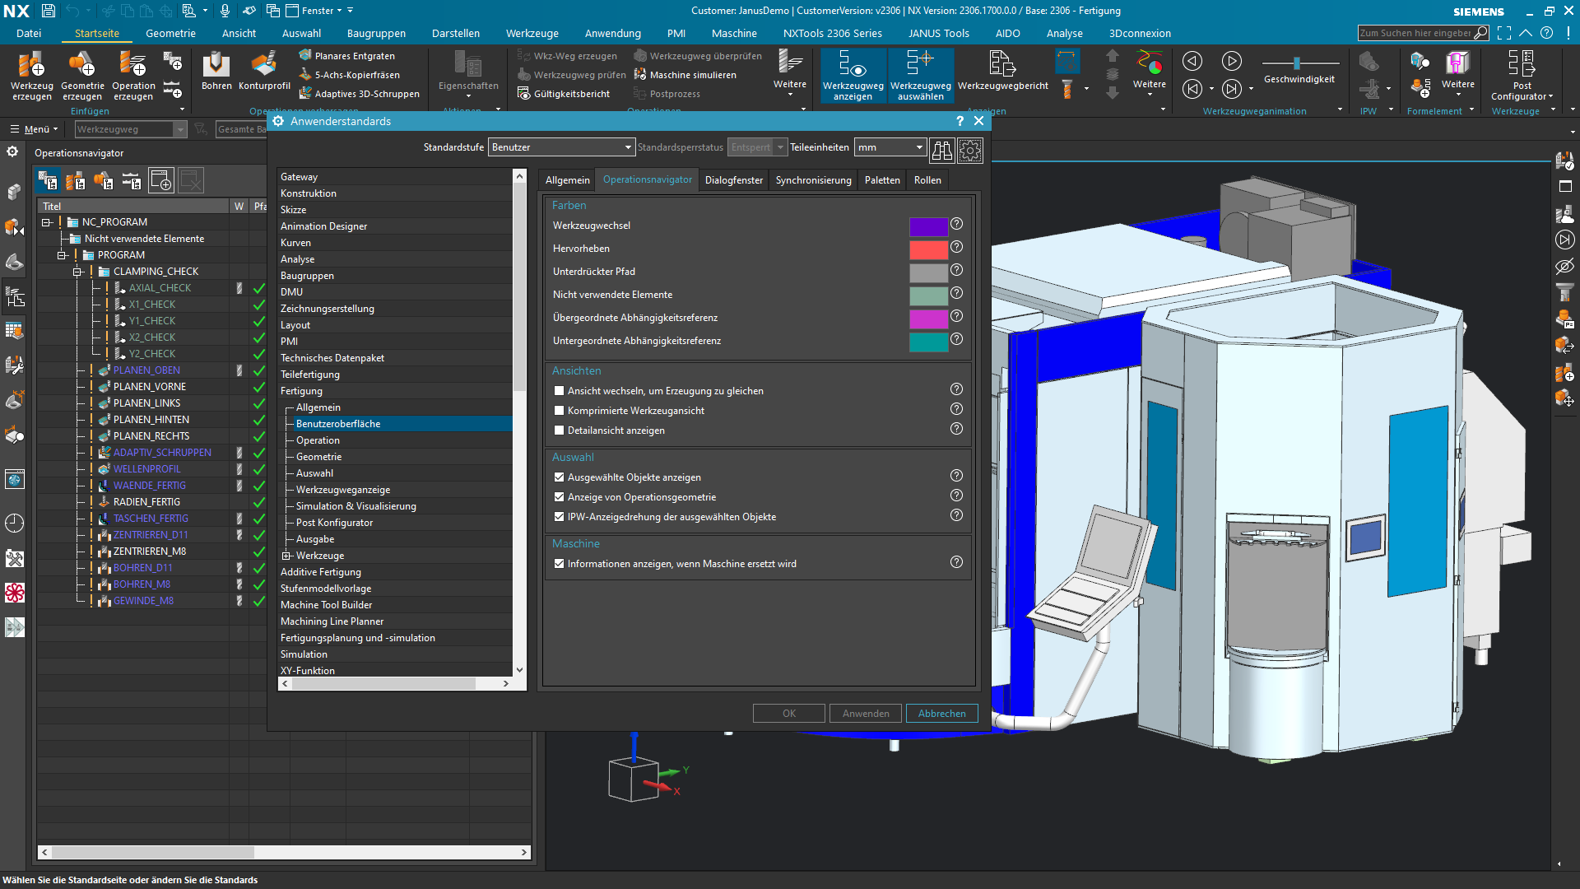This screenshot has height=889, width=1580.
Task: Click the Operation erzeugen ribbon icon
Action: coord(133,75)
